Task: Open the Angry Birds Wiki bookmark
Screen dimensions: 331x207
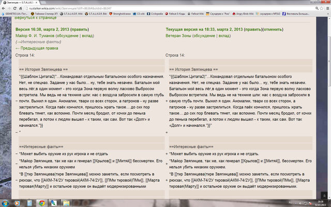Action: (x=243, y=14)
